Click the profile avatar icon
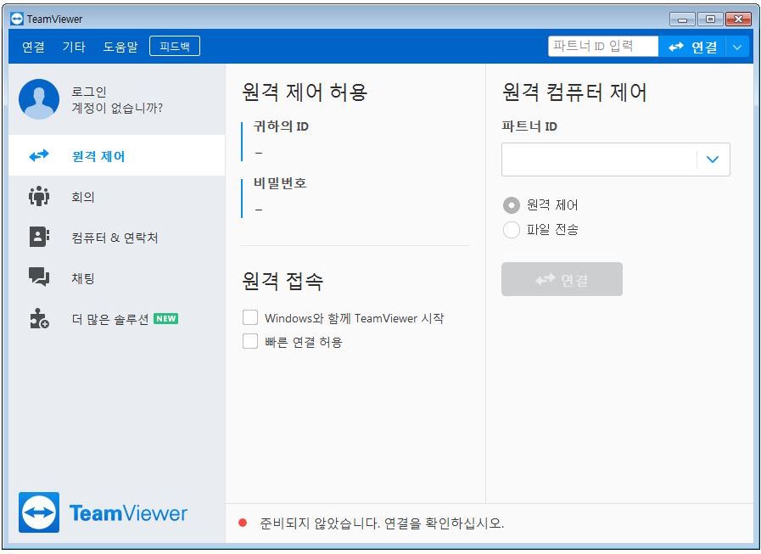Image resolution: width=761 pixels, height=554 pixels. tap(39, 99)
